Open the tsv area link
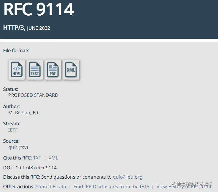This screenshot has width=218, height=192. coord(23,147)
